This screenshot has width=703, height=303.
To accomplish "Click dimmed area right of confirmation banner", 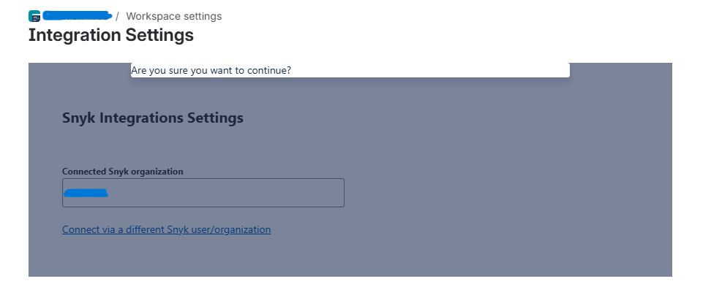I will point(621,70).
